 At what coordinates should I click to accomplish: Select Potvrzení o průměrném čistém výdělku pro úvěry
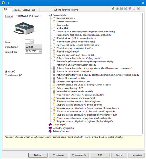point(85,62)
